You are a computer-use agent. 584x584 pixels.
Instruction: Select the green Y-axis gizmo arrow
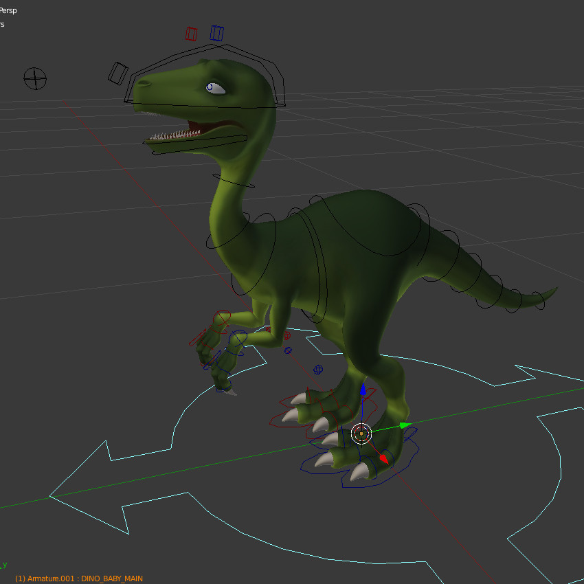coord(403,425)
